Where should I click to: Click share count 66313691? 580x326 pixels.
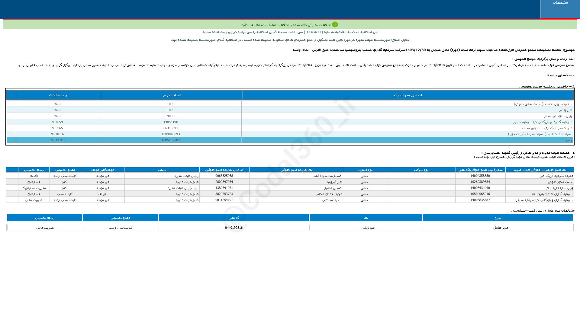point(171,128)
